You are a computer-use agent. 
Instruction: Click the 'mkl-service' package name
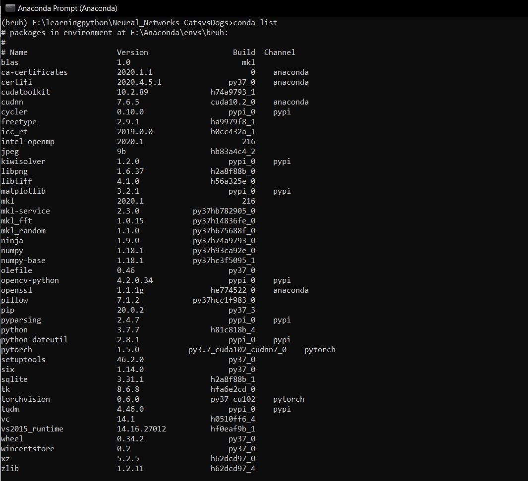point(26,211)
